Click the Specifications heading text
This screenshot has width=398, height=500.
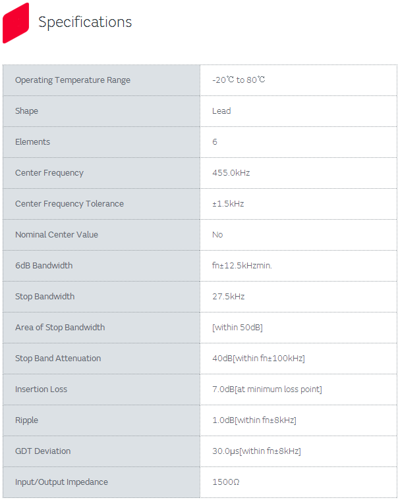pyautogui.click(x=85, y=22)
